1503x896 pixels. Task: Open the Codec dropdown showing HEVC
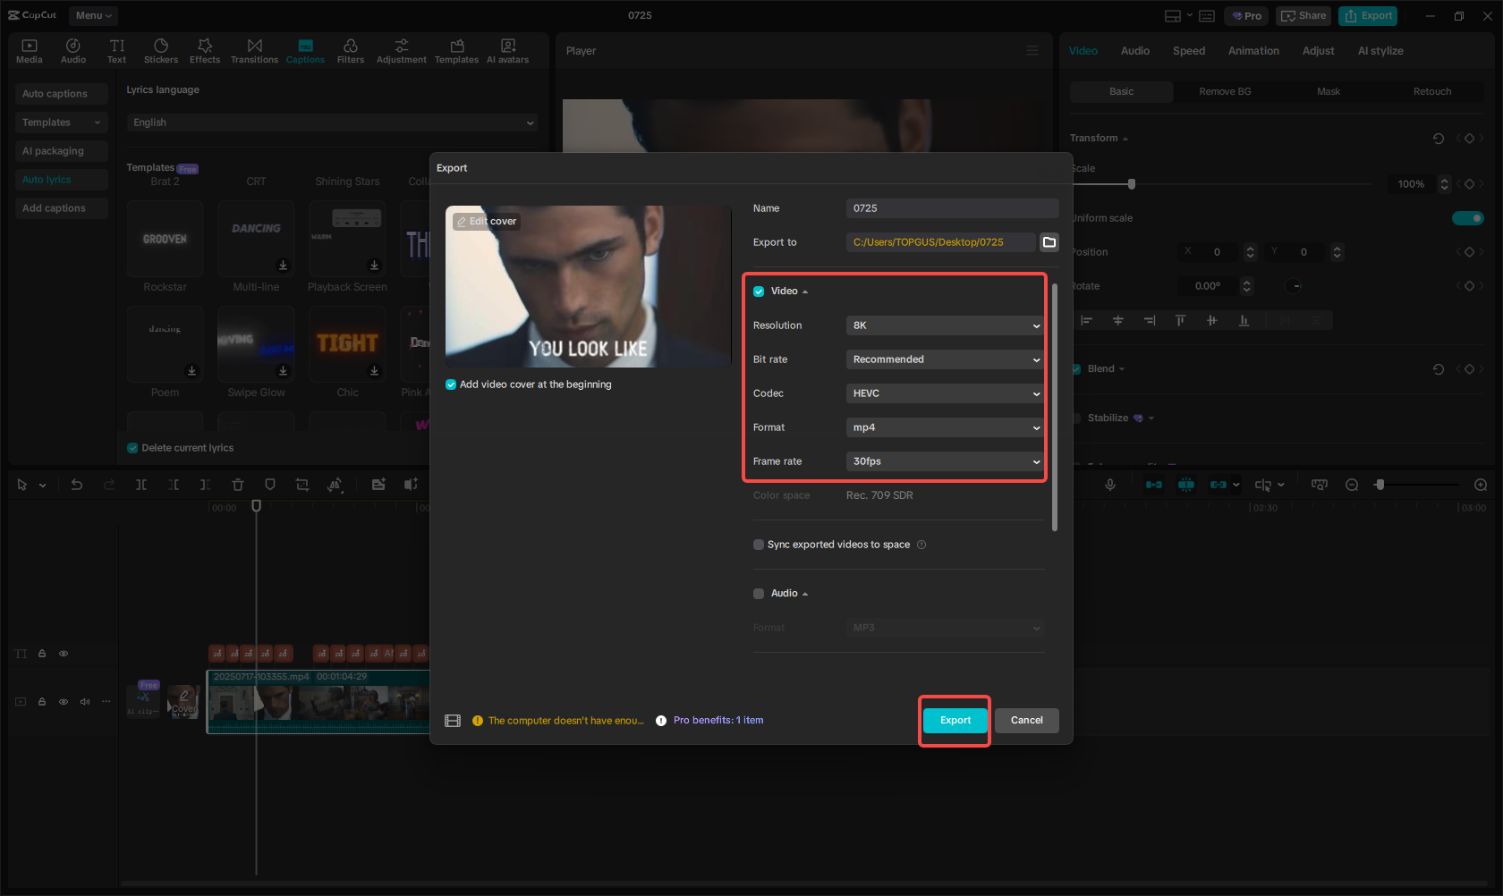click(945, 393)
